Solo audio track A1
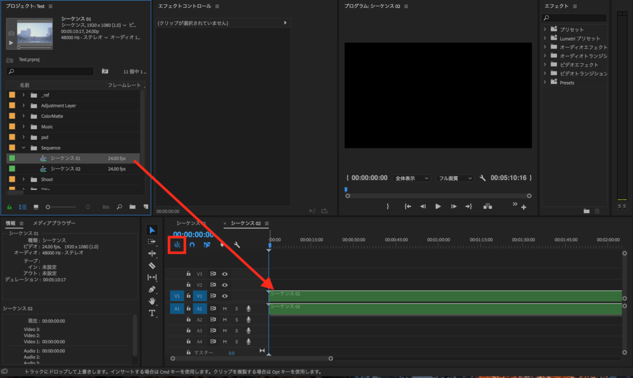The width and height of the screenshot is (633, 378). click(x=236, y=308)
